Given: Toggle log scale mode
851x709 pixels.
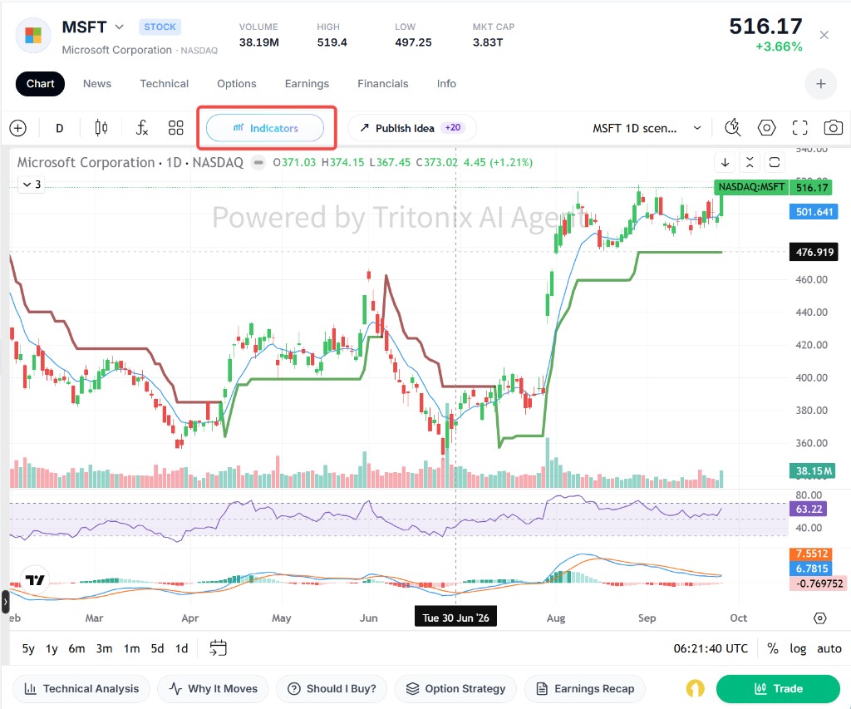Looking at the screenshot, I should [x=797, y=648].
